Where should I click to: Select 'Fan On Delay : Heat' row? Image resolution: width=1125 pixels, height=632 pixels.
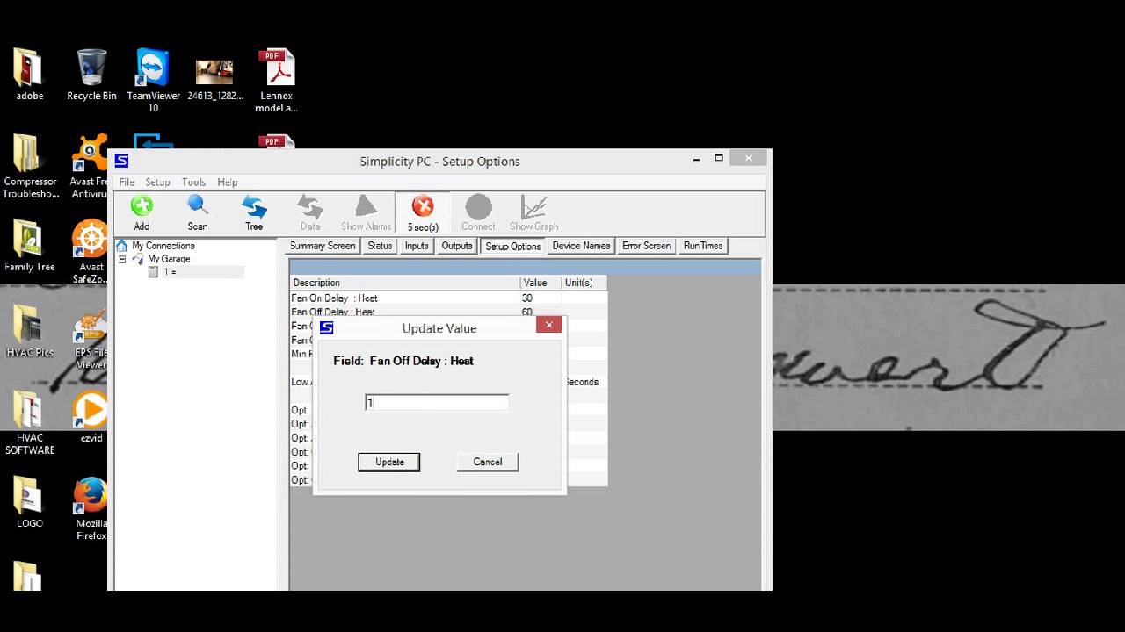tap(449, 298)
